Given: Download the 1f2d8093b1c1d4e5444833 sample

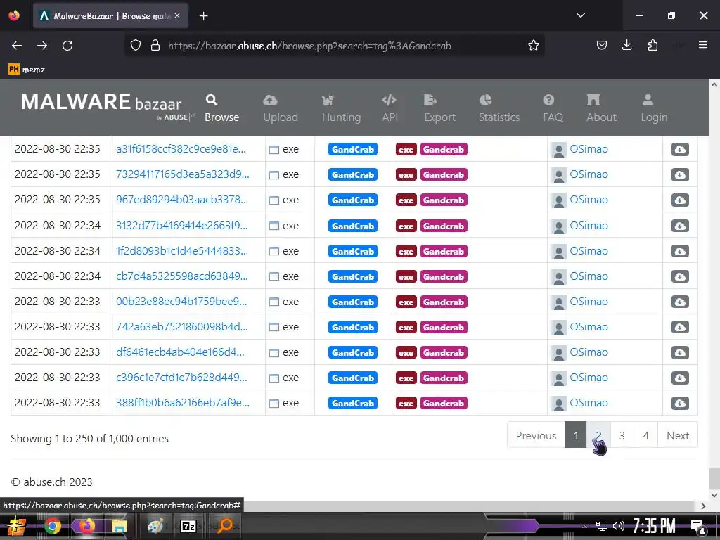Looking at the screenshot, I should pyautogui.click(x=680, y=251).
